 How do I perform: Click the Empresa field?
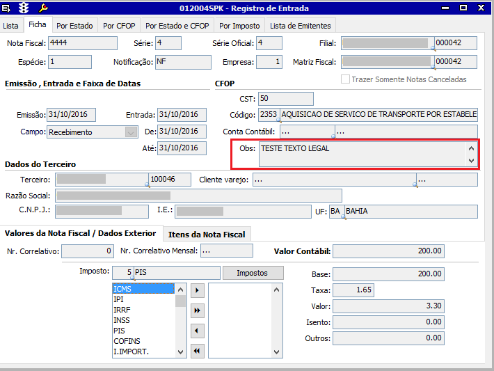[x=269, y=62]
